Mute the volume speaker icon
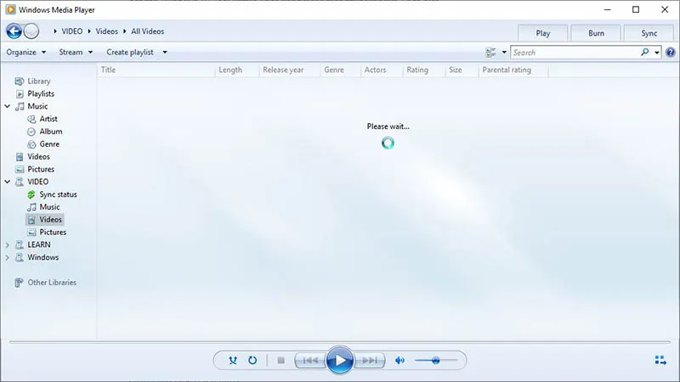The image size is (680, 382). pyautogui.click(x=399, y=360)
